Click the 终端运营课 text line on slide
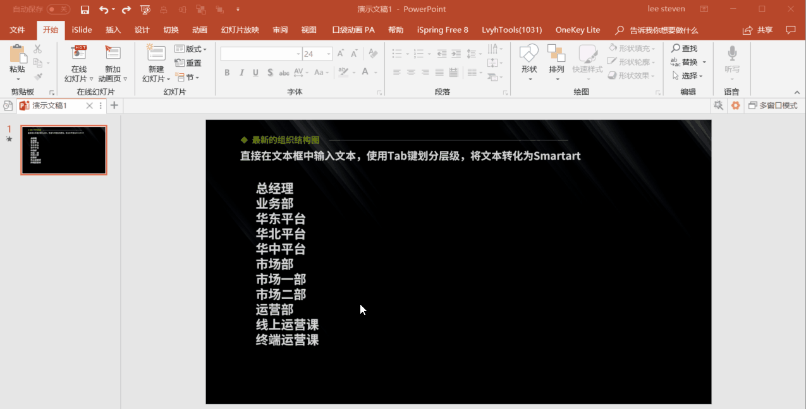 tap(287, 340)
